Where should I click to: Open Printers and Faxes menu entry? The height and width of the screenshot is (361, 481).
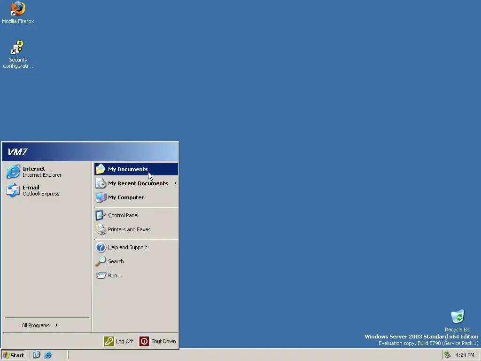(x=136, y=229)
